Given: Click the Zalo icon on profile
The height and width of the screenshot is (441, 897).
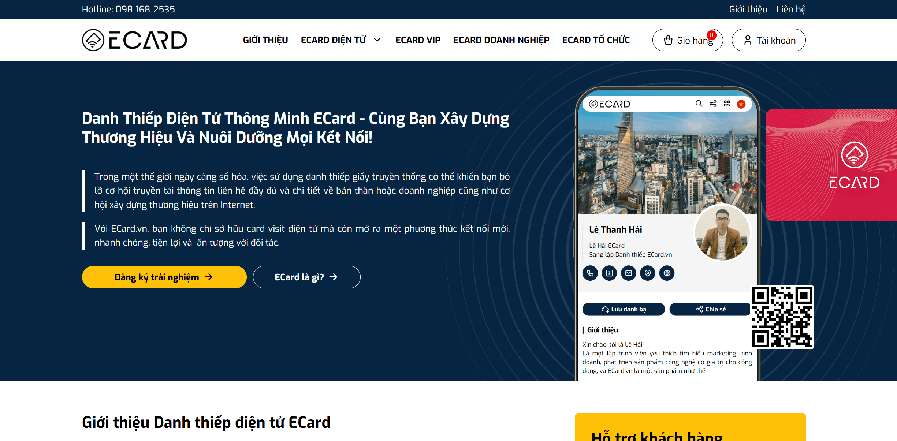Looking at the screenshot, I should tap(609, 273).
